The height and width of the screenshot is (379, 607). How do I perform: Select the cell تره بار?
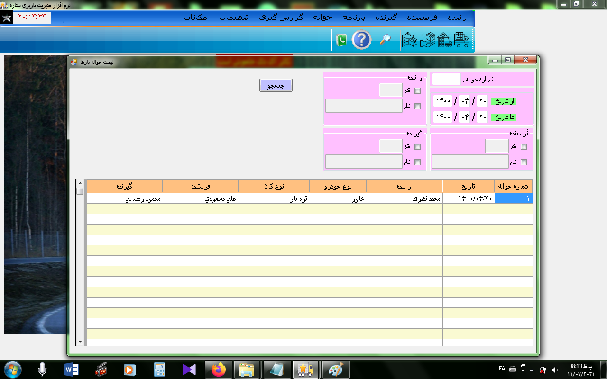point(274,199)
